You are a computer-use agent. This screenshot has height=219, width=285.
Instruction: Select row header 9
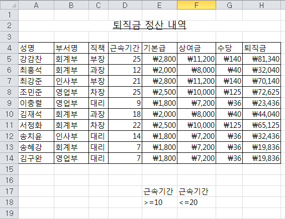coord(9,103)
